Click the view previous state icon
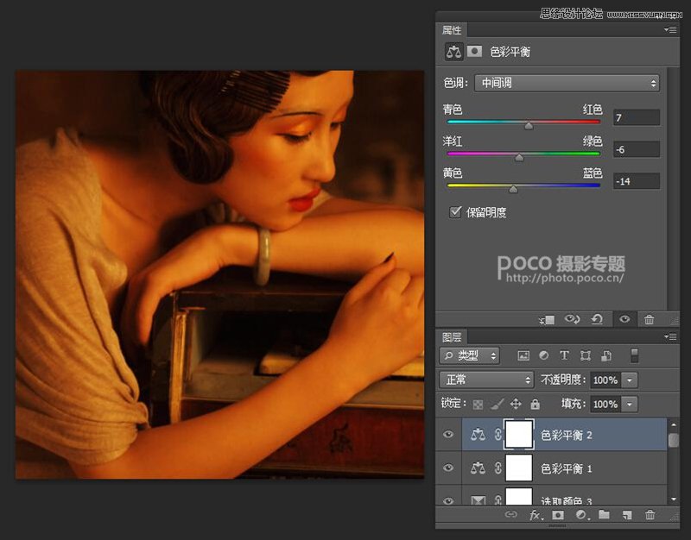 pyautogui.click(x=572, y=319)
